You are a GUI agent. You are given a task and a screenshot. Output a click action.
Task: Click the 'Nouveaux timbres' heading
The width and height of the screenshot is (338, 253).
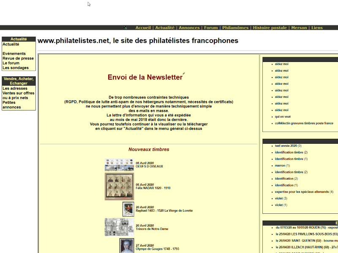(149, 150)
